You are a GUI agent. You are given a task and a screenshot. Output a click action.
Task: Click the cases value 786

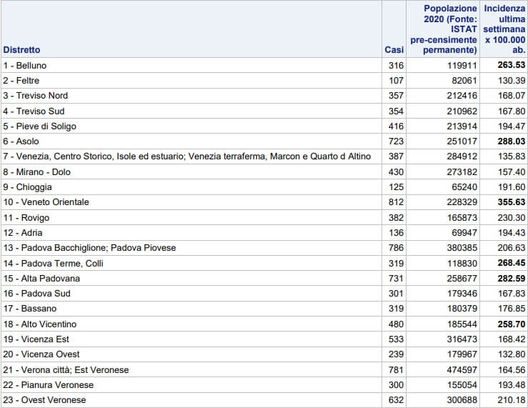396,248
